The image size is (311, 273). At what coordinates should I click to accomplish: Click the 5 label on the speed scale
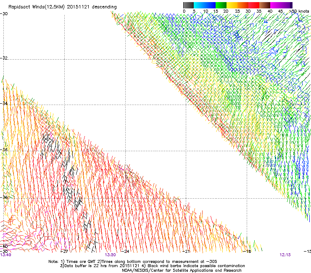pos(194,11)
